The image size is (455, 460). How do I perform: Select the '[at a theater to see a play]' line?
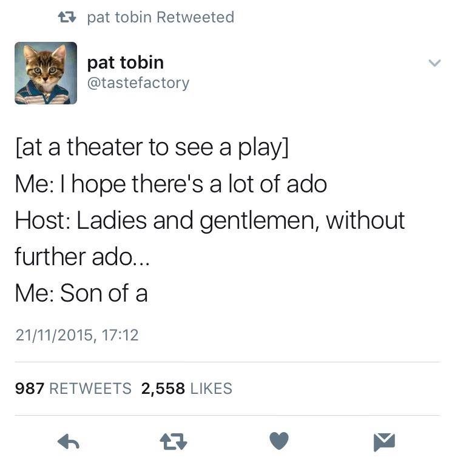point(152,147)
